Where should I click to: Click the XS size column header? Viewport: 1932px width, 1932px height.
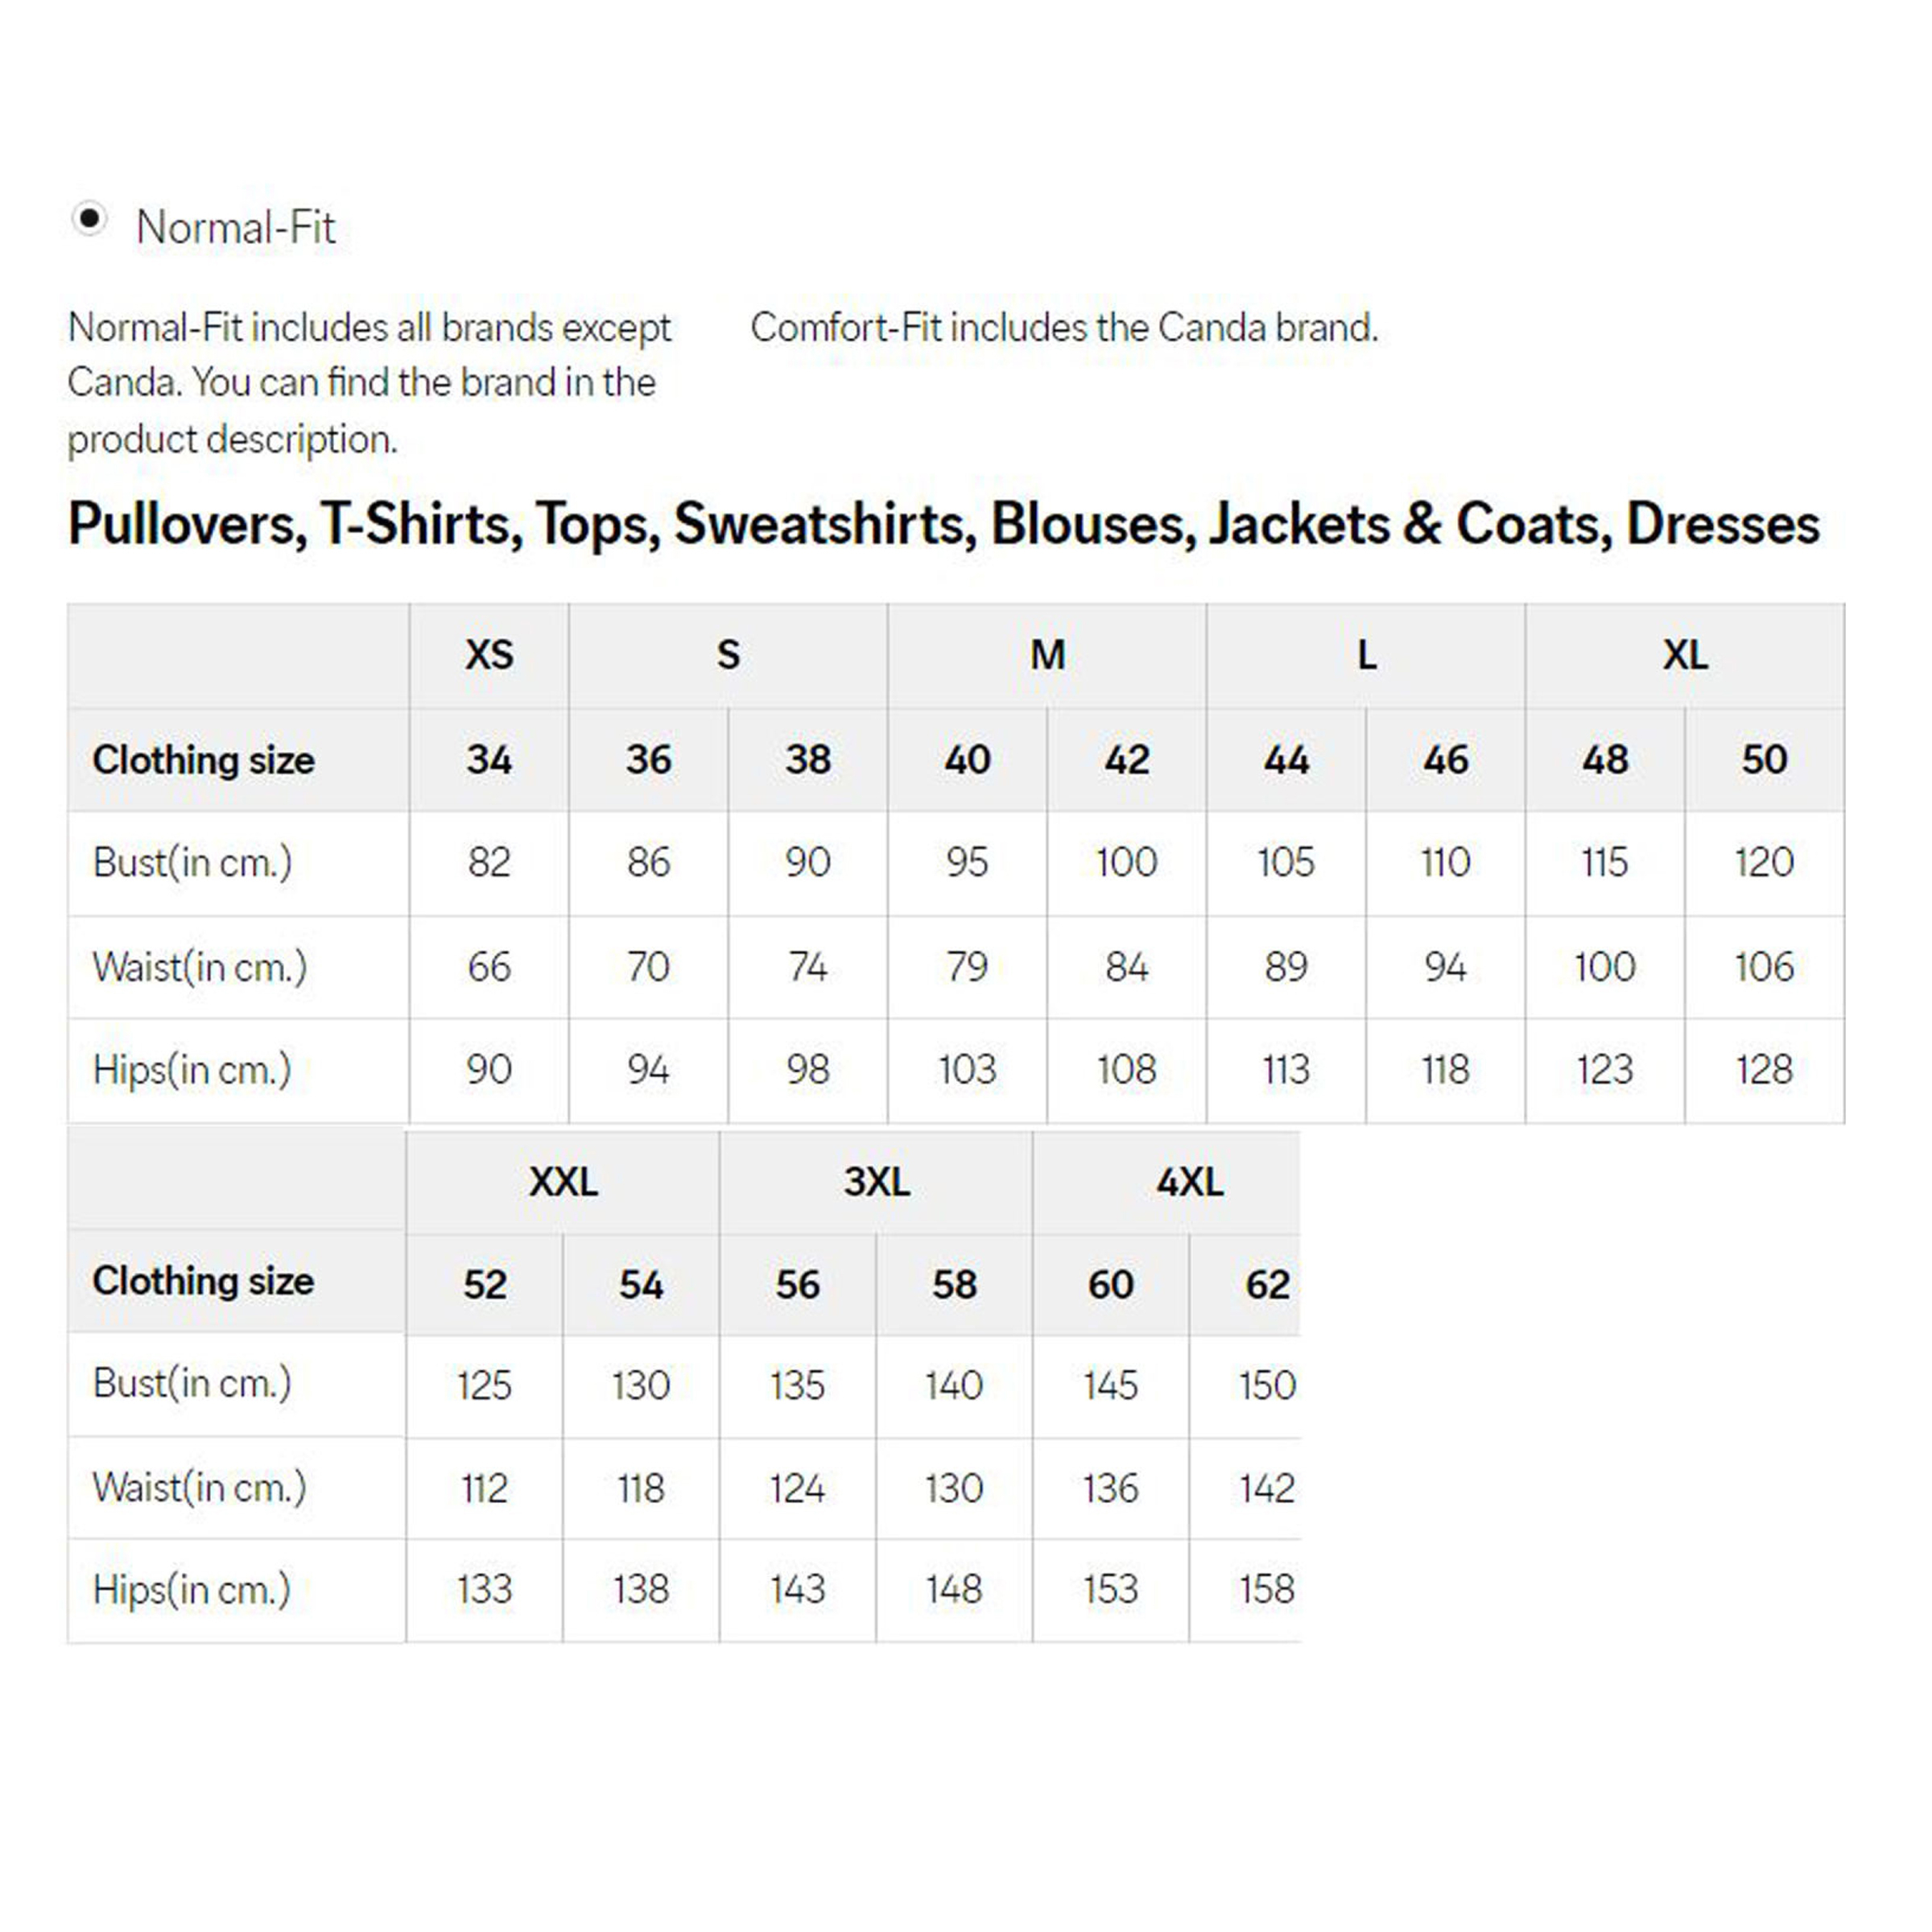click(489, 655)
